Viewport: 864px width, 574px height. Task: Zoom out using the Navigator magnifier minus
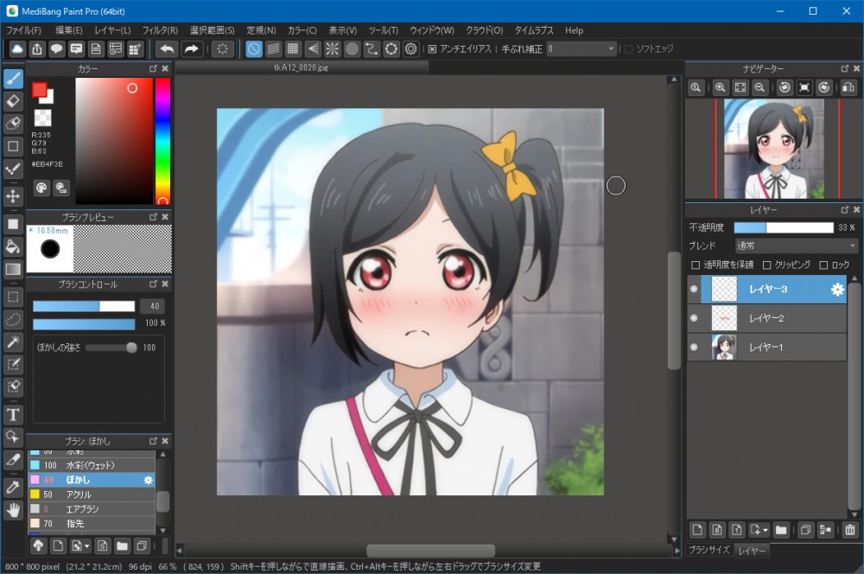pyautogui.click(x=759, y=87)
